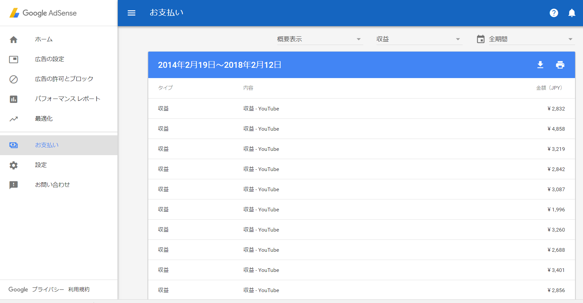Screen dimensions: 583x303
Task: Open the notifications bell
Action: point(571,13)
